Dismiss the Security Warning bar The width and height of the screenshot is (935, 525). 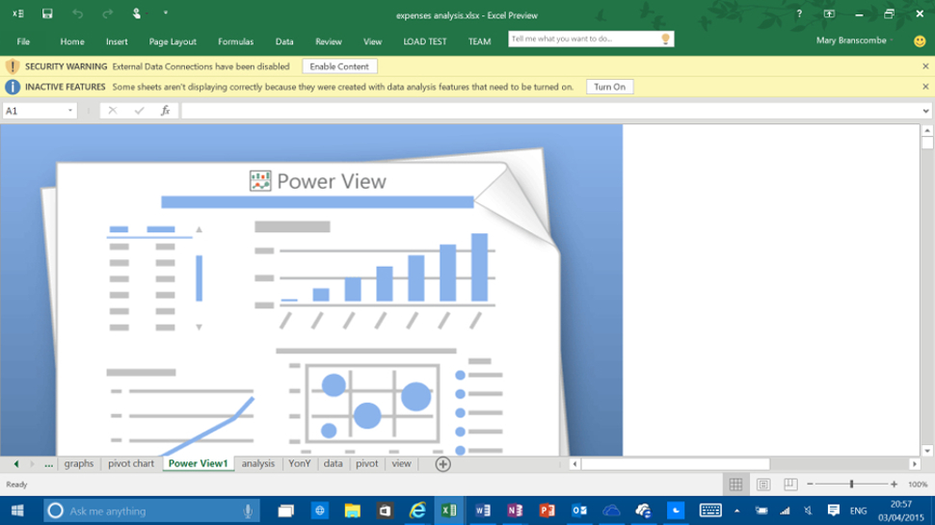point(925,66)
